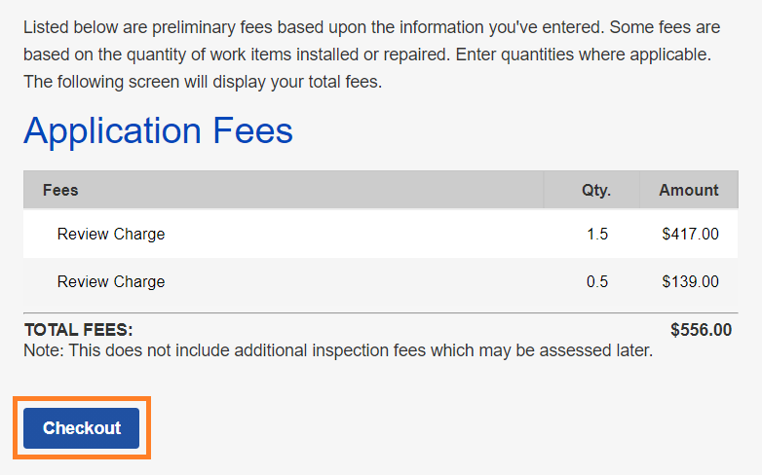This screenshot has height=475, width=762.
Task: Click the word Note in the disclaimer
Action: [x=42, y=349]
